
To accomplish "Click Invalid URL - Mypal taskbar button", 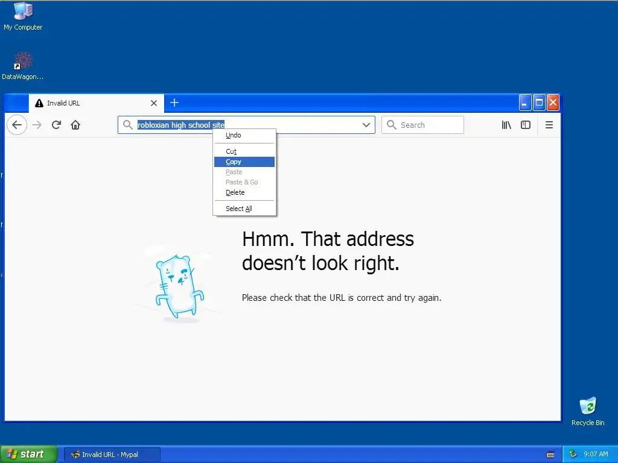I will (112, 455).
